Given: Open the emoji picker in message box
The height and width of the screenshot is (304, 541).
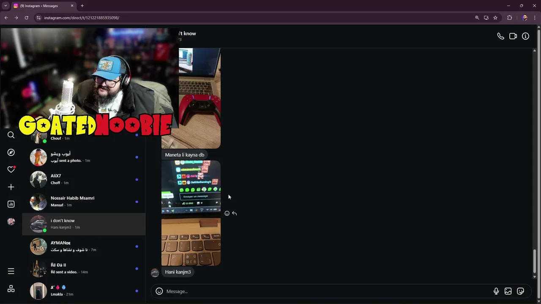Looking at the screenshot, I should (x=159, y=291).
